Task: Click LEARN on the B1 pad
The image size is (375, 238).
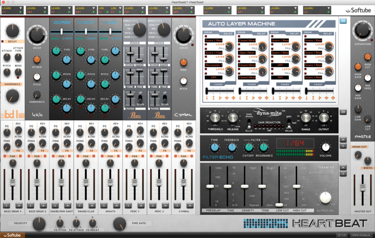Action: point(275,8)
